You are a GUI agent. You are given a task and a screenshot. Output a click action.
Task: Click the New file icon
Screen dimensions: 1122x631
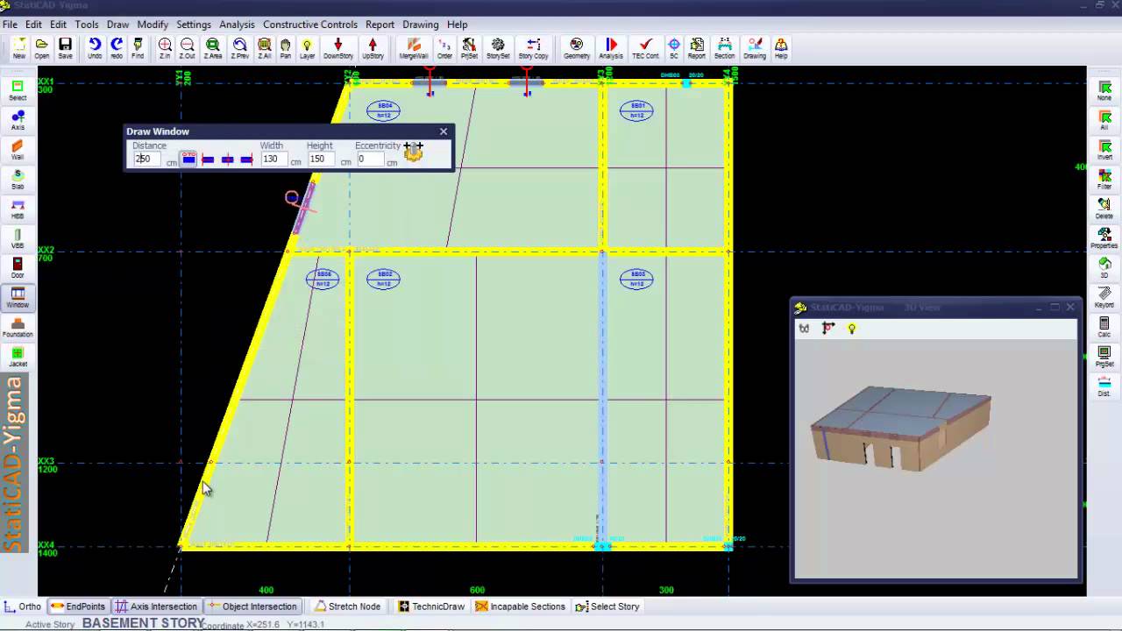pyautogui.click(x=18, y=48)
